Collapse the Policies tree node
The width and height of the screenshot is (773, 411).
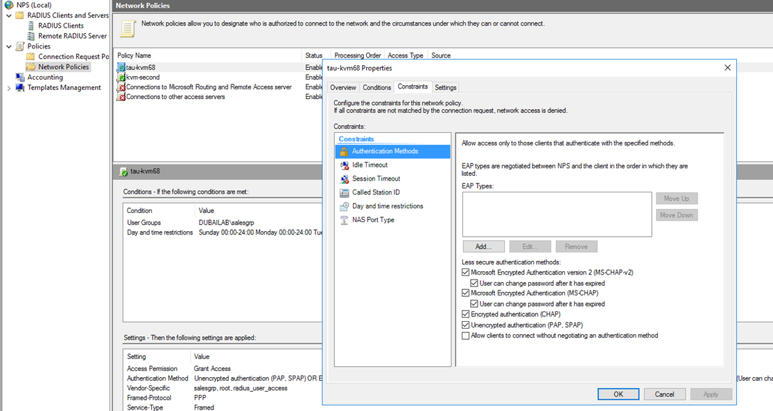8,46
